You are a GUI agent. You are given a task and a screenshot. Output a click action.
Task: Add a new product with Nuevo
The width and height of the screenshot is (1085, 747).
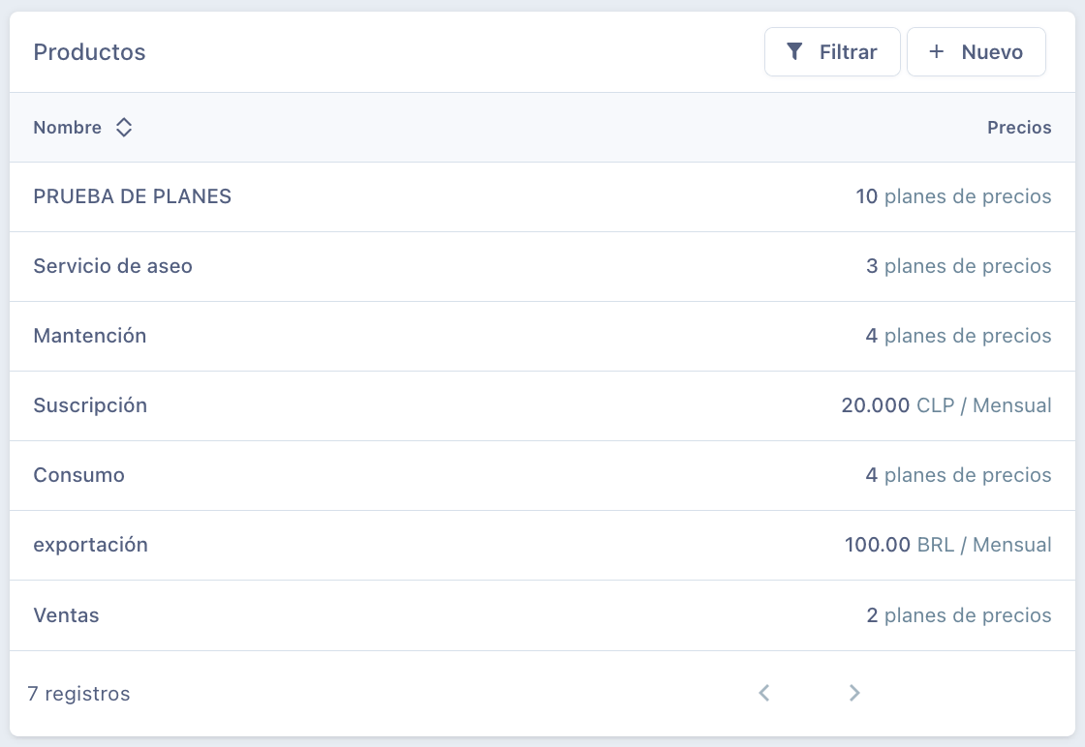pyautogui.click(x=976, y=52)
